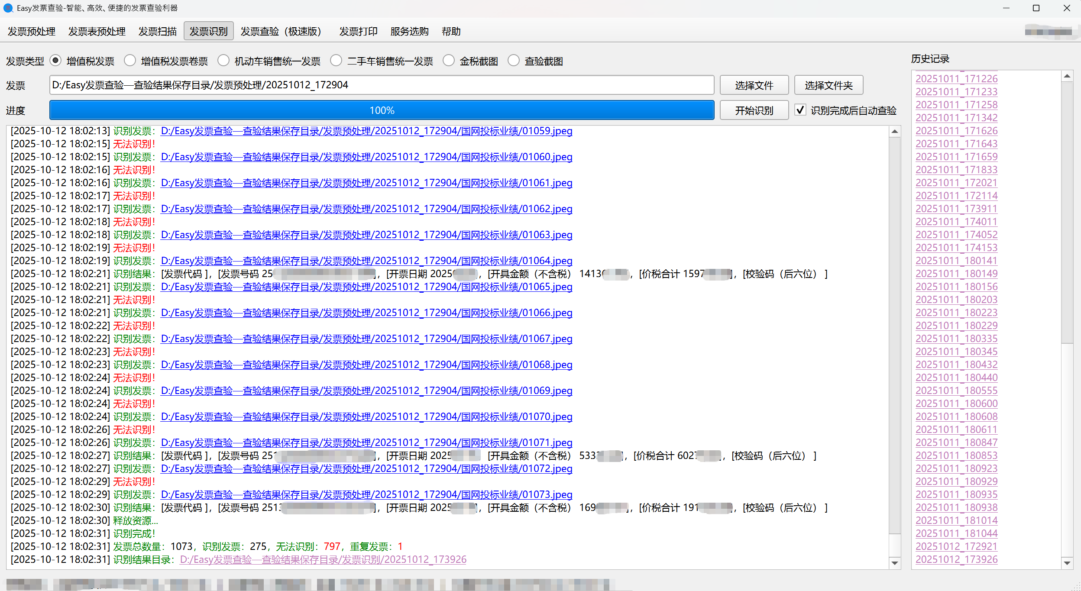Select 增值税发票卷票 invoice type
The image size is (1081, 591).
[130, 61]
